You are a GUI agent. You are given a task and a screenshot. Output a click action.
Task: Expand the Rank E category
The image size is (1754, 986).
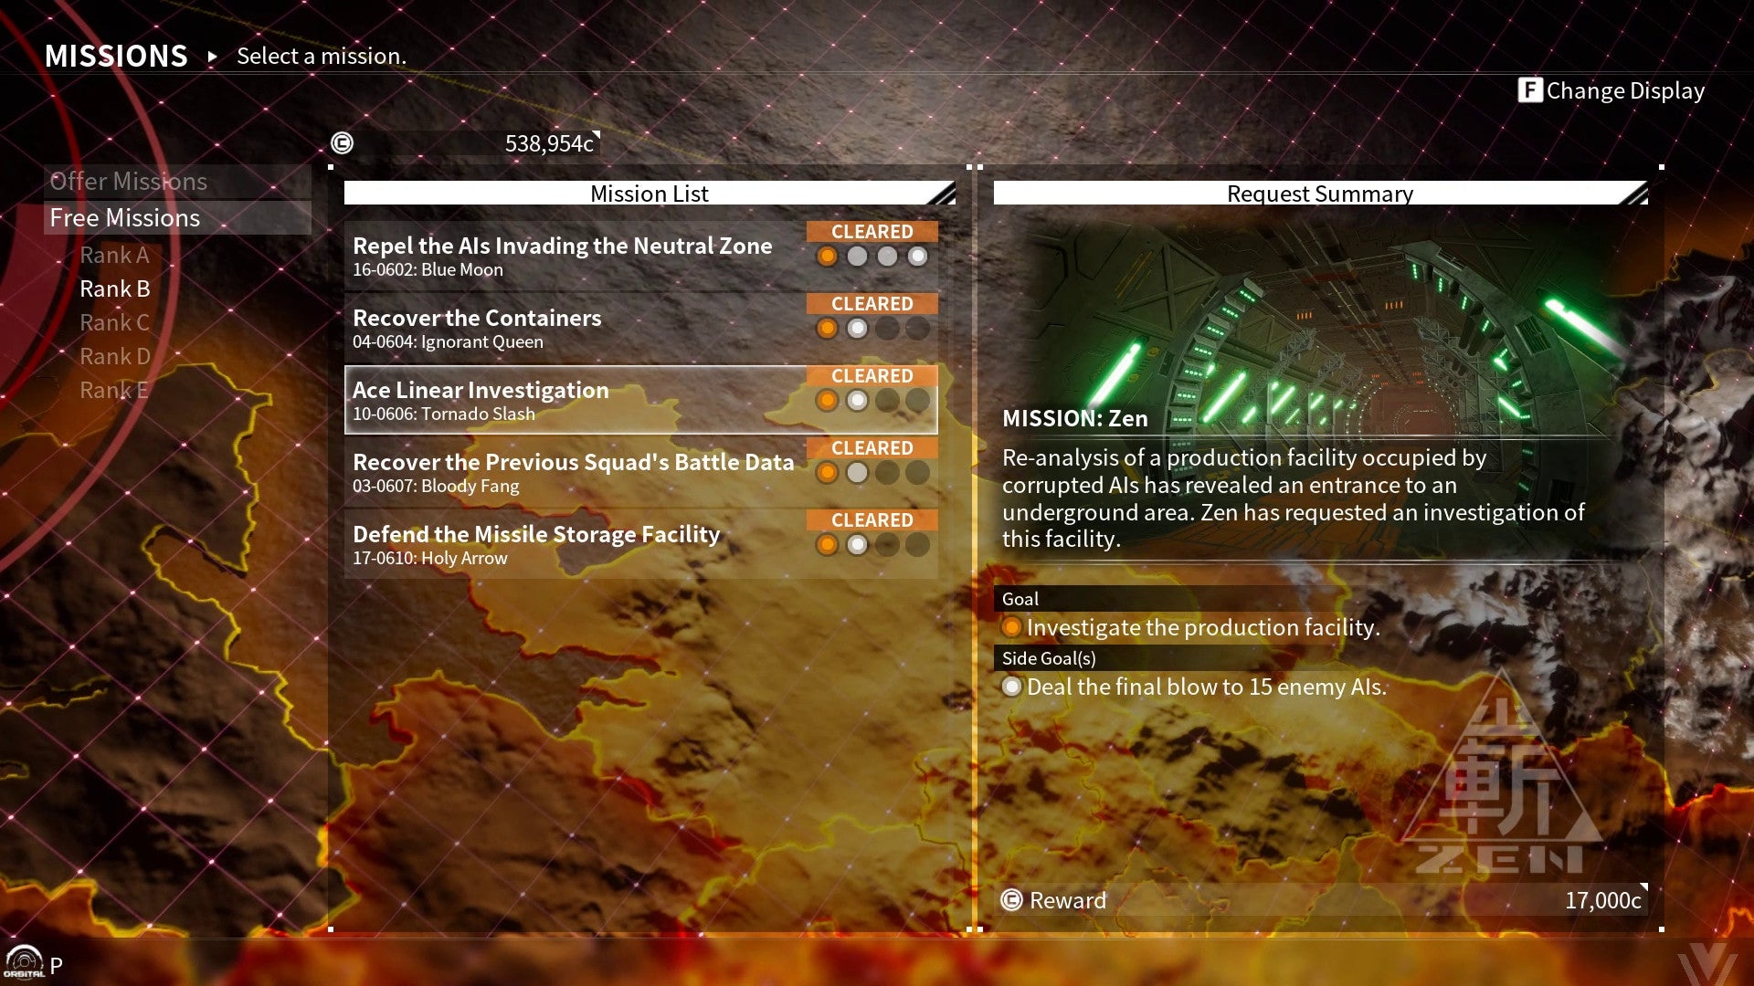point(114,389)
